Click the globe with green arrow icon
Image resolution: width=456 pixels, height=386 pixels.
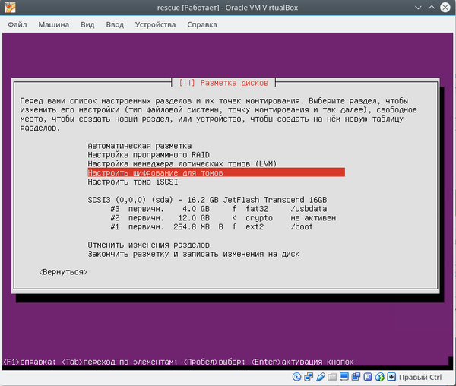pyautogui.click(x=380, y=377)
